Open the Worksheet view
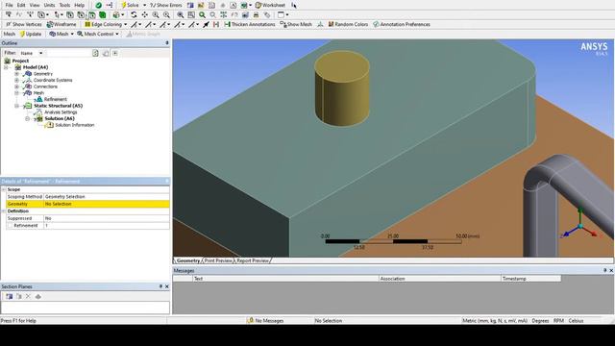The height and width of the screenshot is (346, 615). tap(270, 5)
